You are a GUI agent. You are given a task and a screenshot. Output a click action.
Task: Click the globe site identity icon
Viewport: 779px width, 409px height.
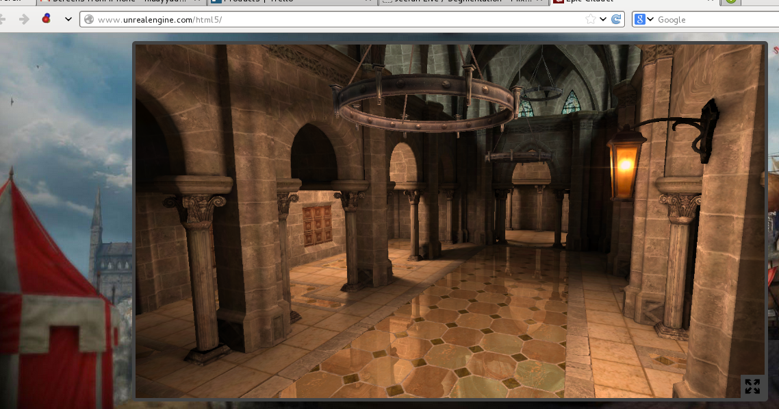(x=89, y=19)
